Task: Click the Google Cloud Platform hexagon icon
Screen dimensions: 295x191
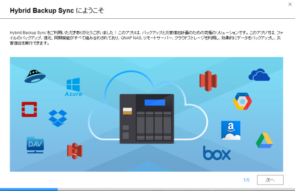Action: point(243,101)
